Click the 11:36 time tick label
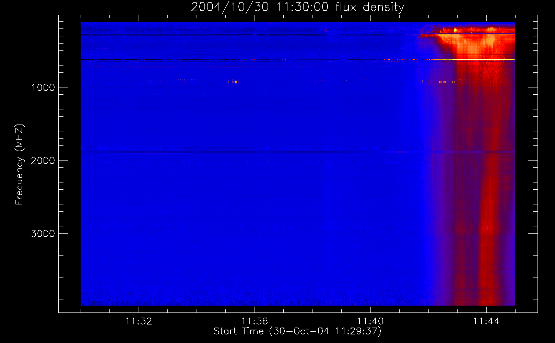Screen dimensions: 555x343 click(x=255, y=321)
